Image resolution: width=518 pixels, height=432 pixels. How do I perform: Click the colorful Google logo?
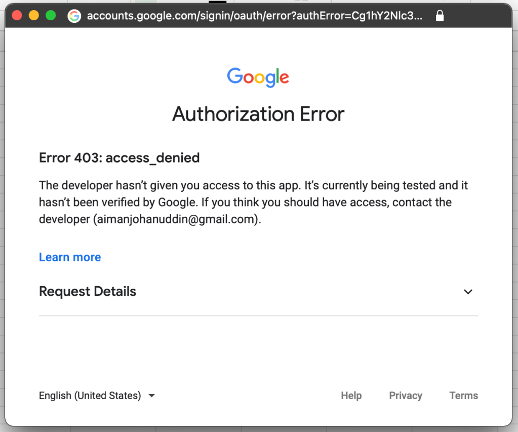[258, 77]
